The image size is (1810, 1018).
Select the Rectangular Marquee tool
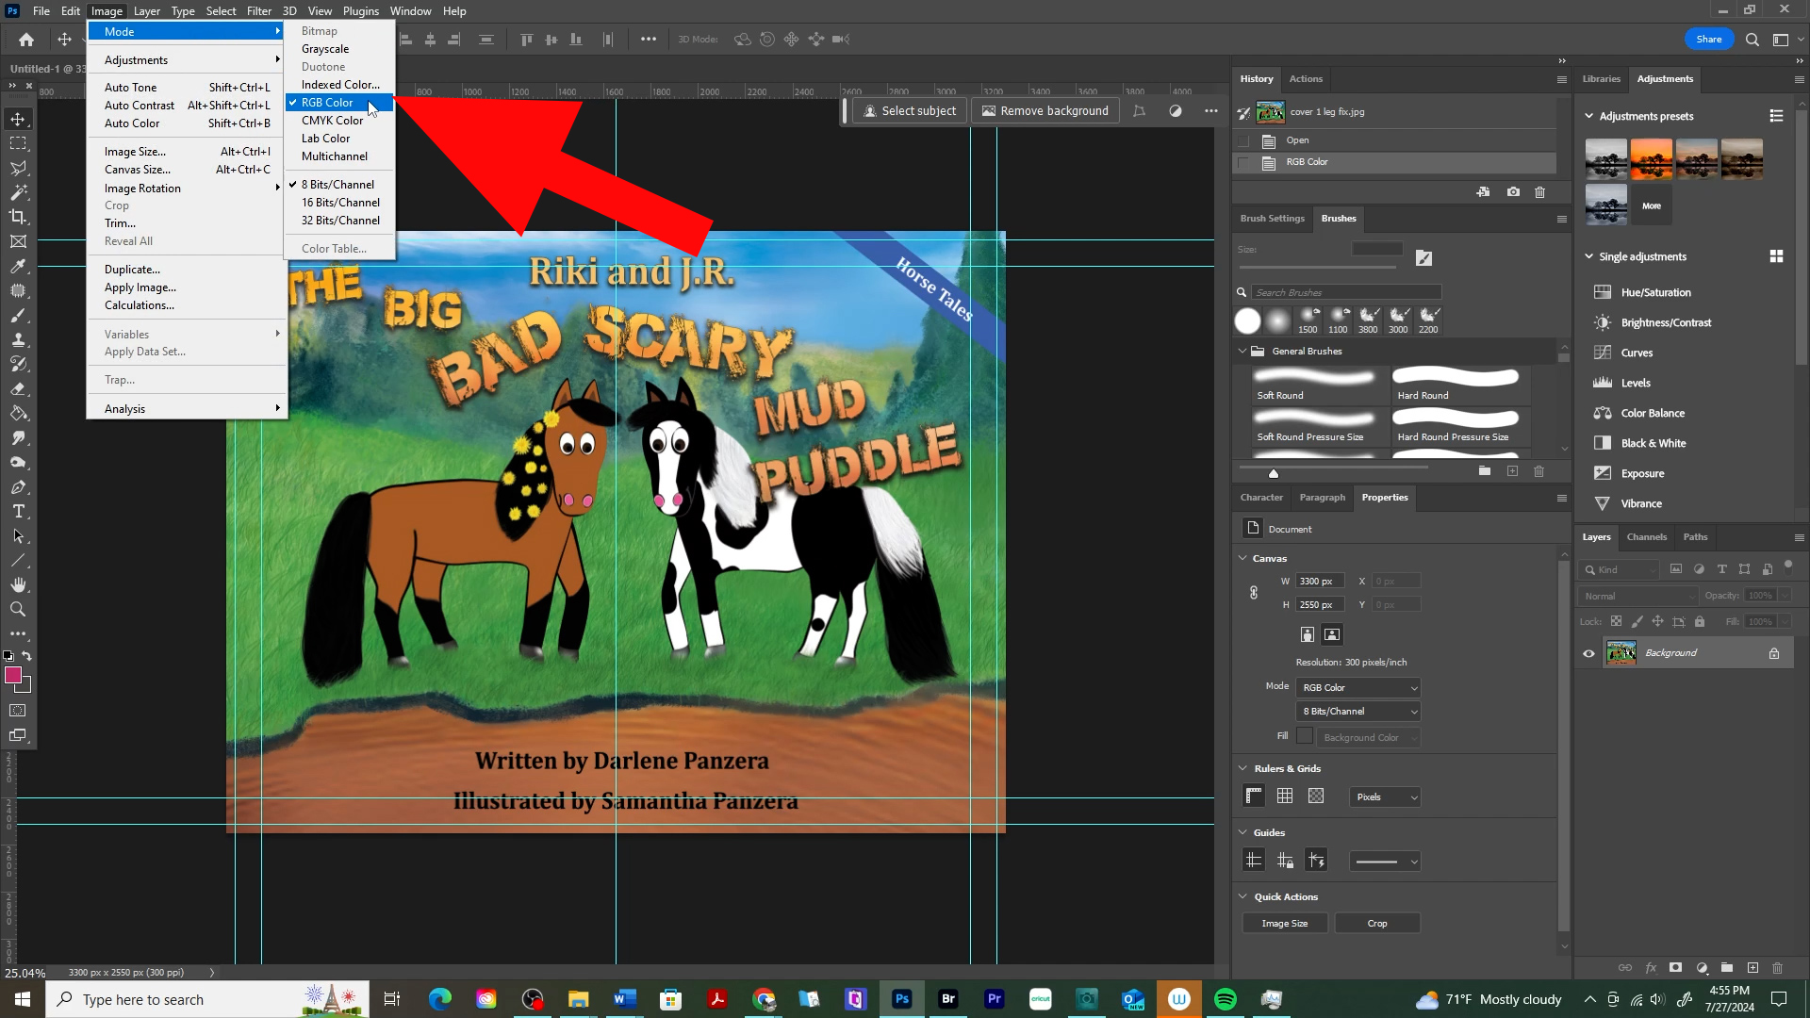pos(18,143)
